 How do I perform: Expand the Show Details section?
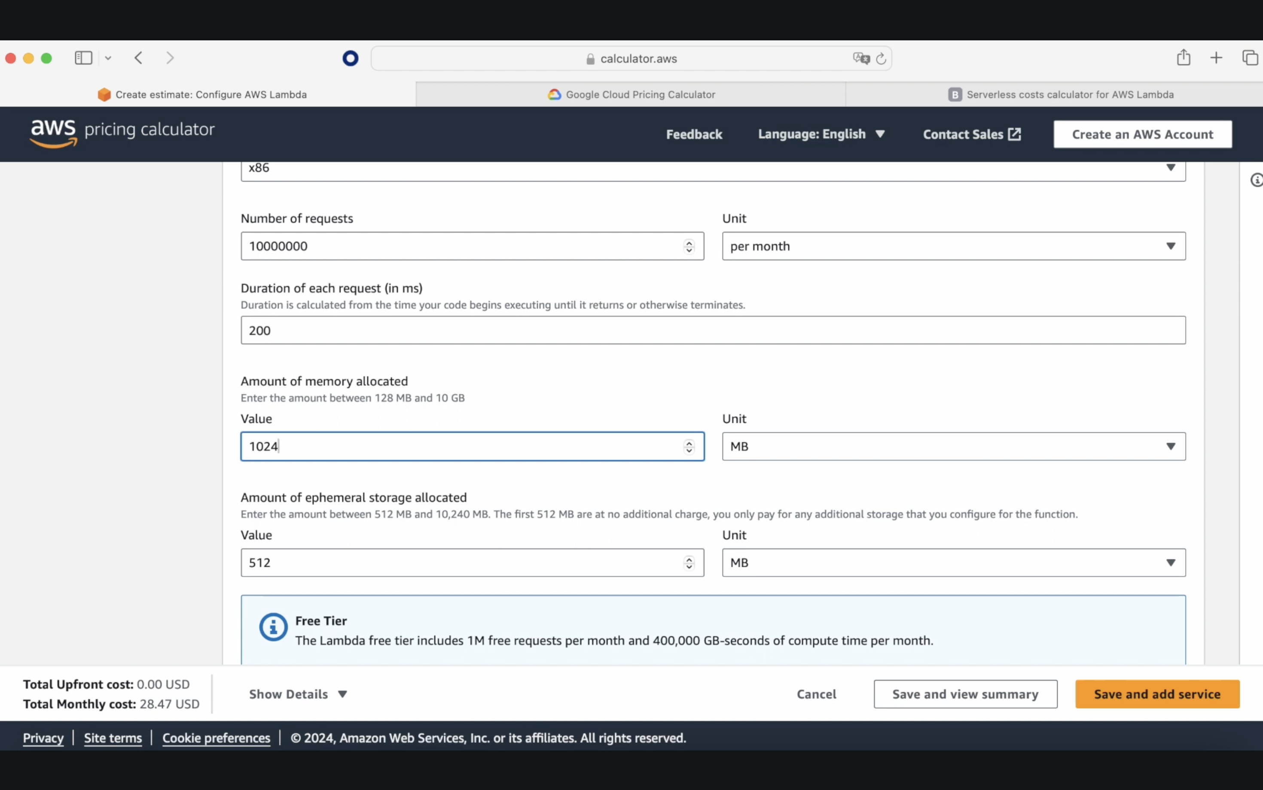coord(297,693)
